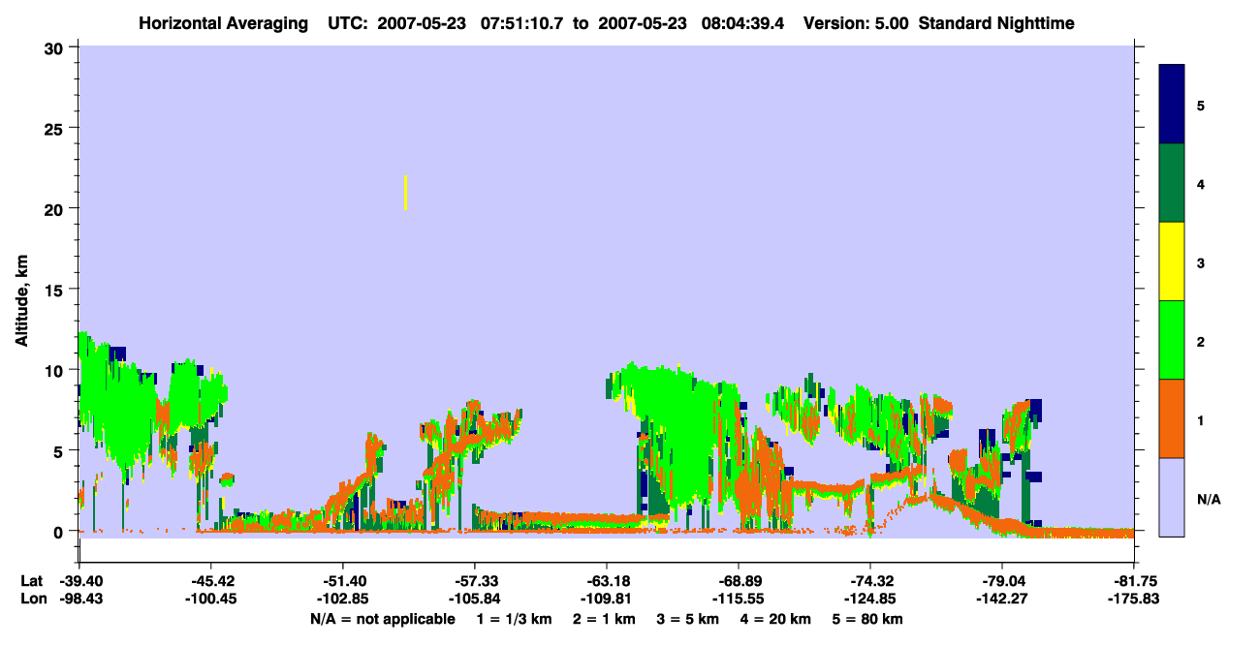The height and width of the screenshot is (646, 1260).
Task: Click the latitude value -68.89
Action: pos(739,581)
